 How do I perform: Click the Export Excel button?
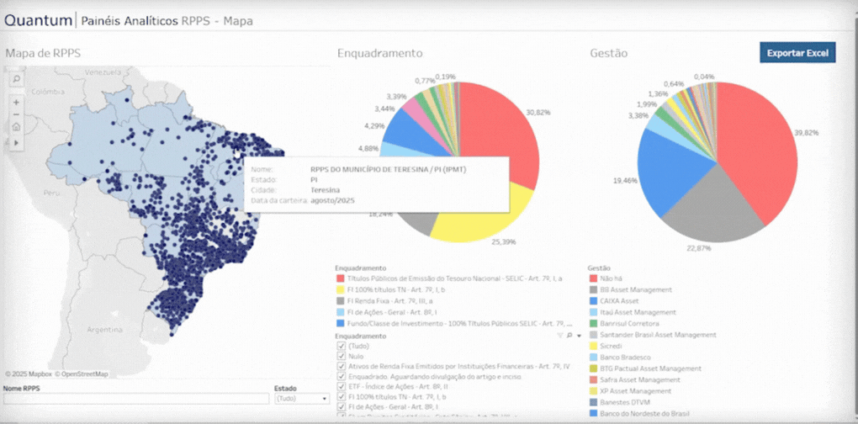click(797, 53)
